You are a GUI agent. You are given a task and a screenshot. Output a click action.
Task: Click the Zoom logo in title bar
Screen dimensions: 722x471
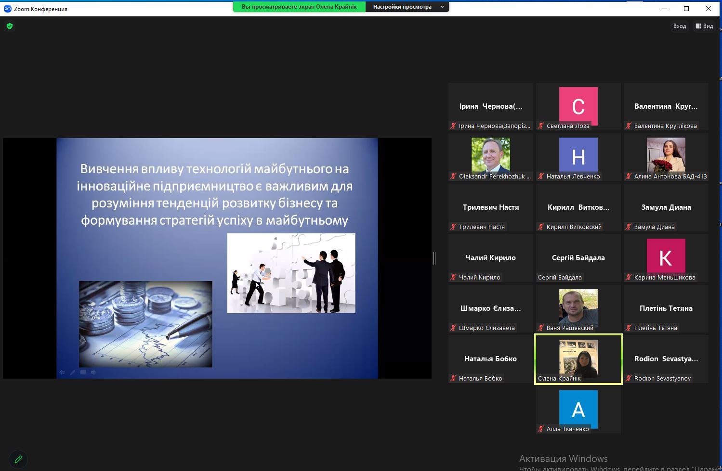click(x=7, y=9)
